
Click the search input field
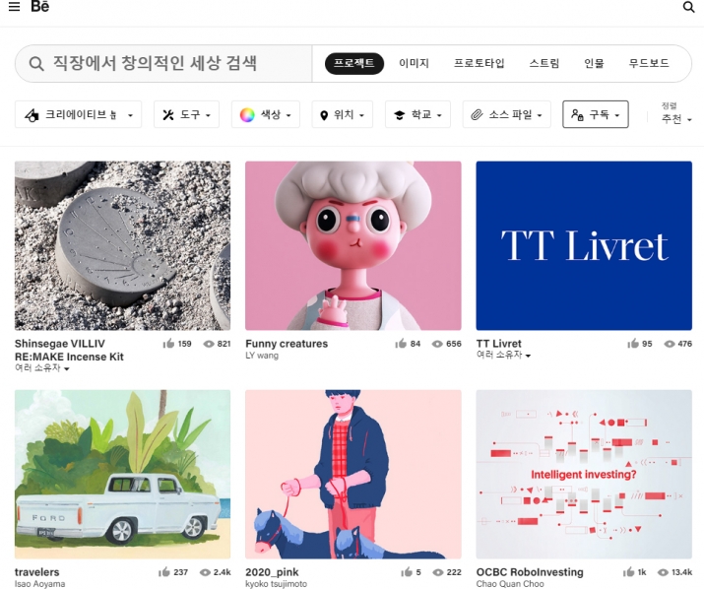pyautogui.click(x=163, y=63)
